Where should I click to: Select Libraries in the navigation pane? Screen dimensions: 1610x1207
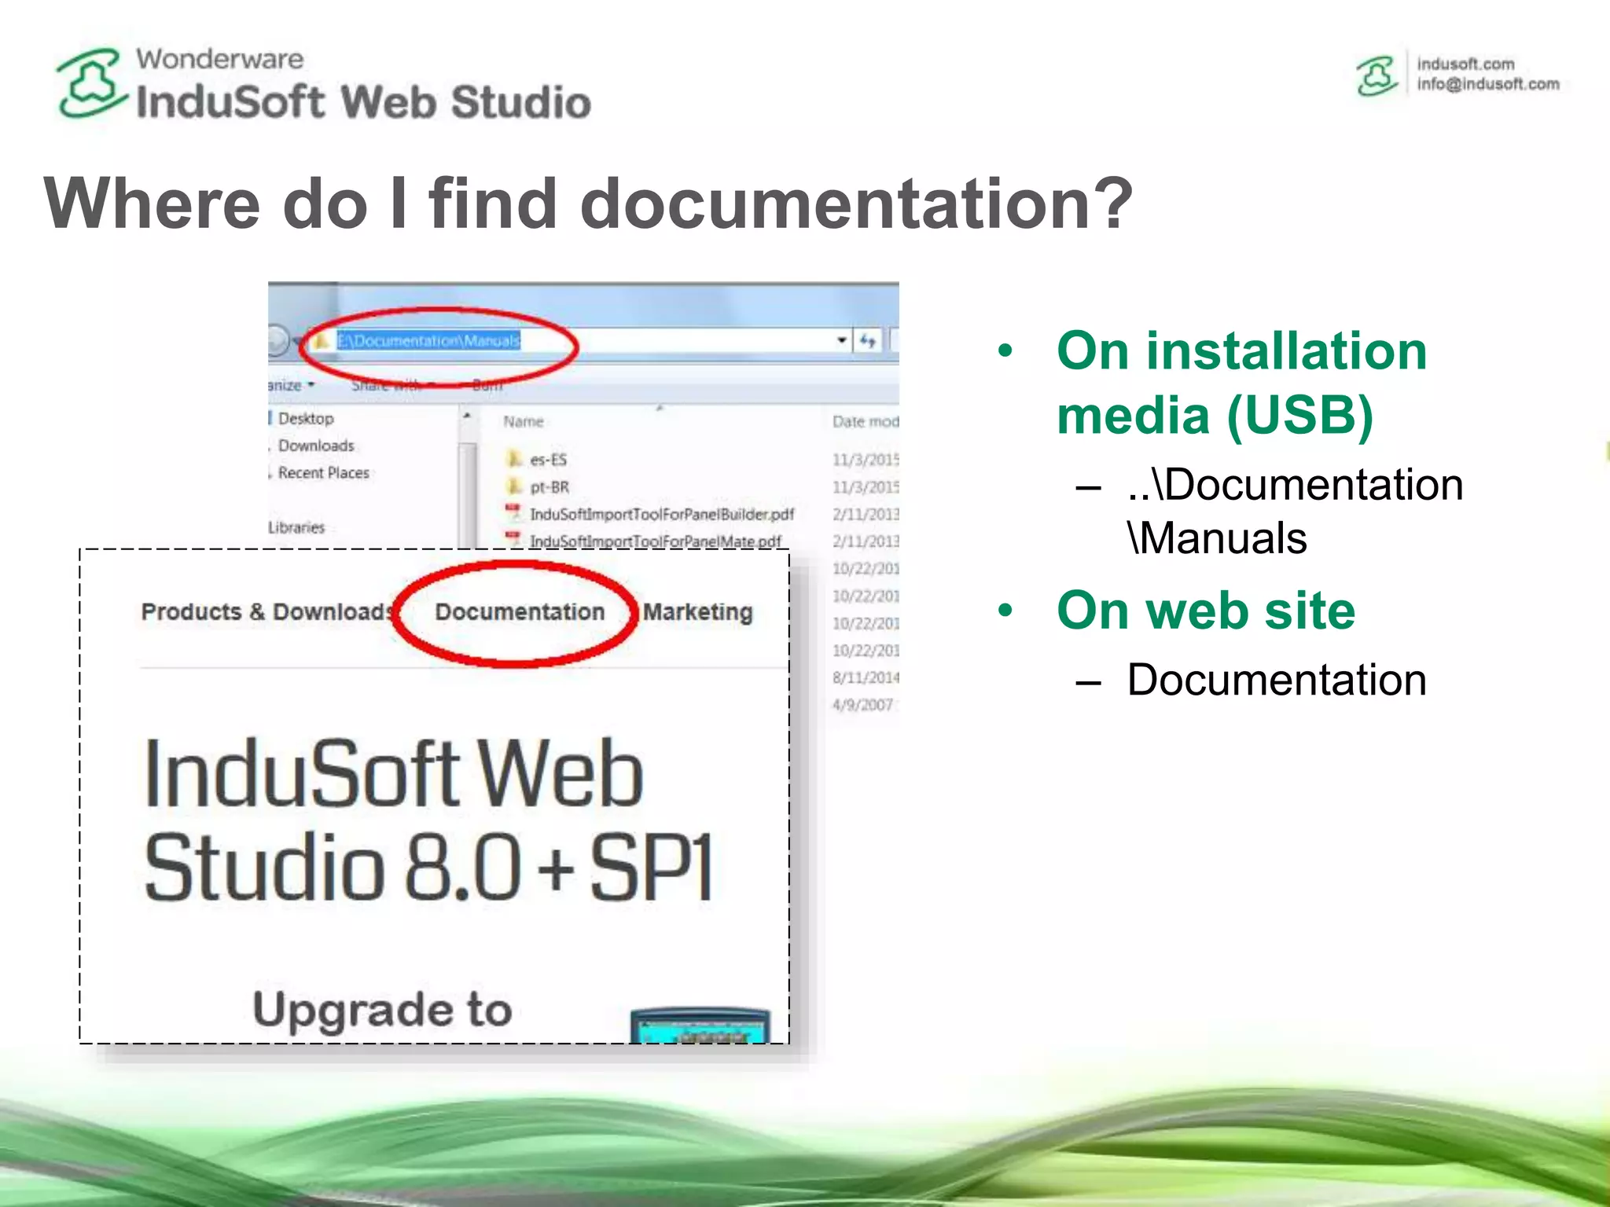pos(296,527)
